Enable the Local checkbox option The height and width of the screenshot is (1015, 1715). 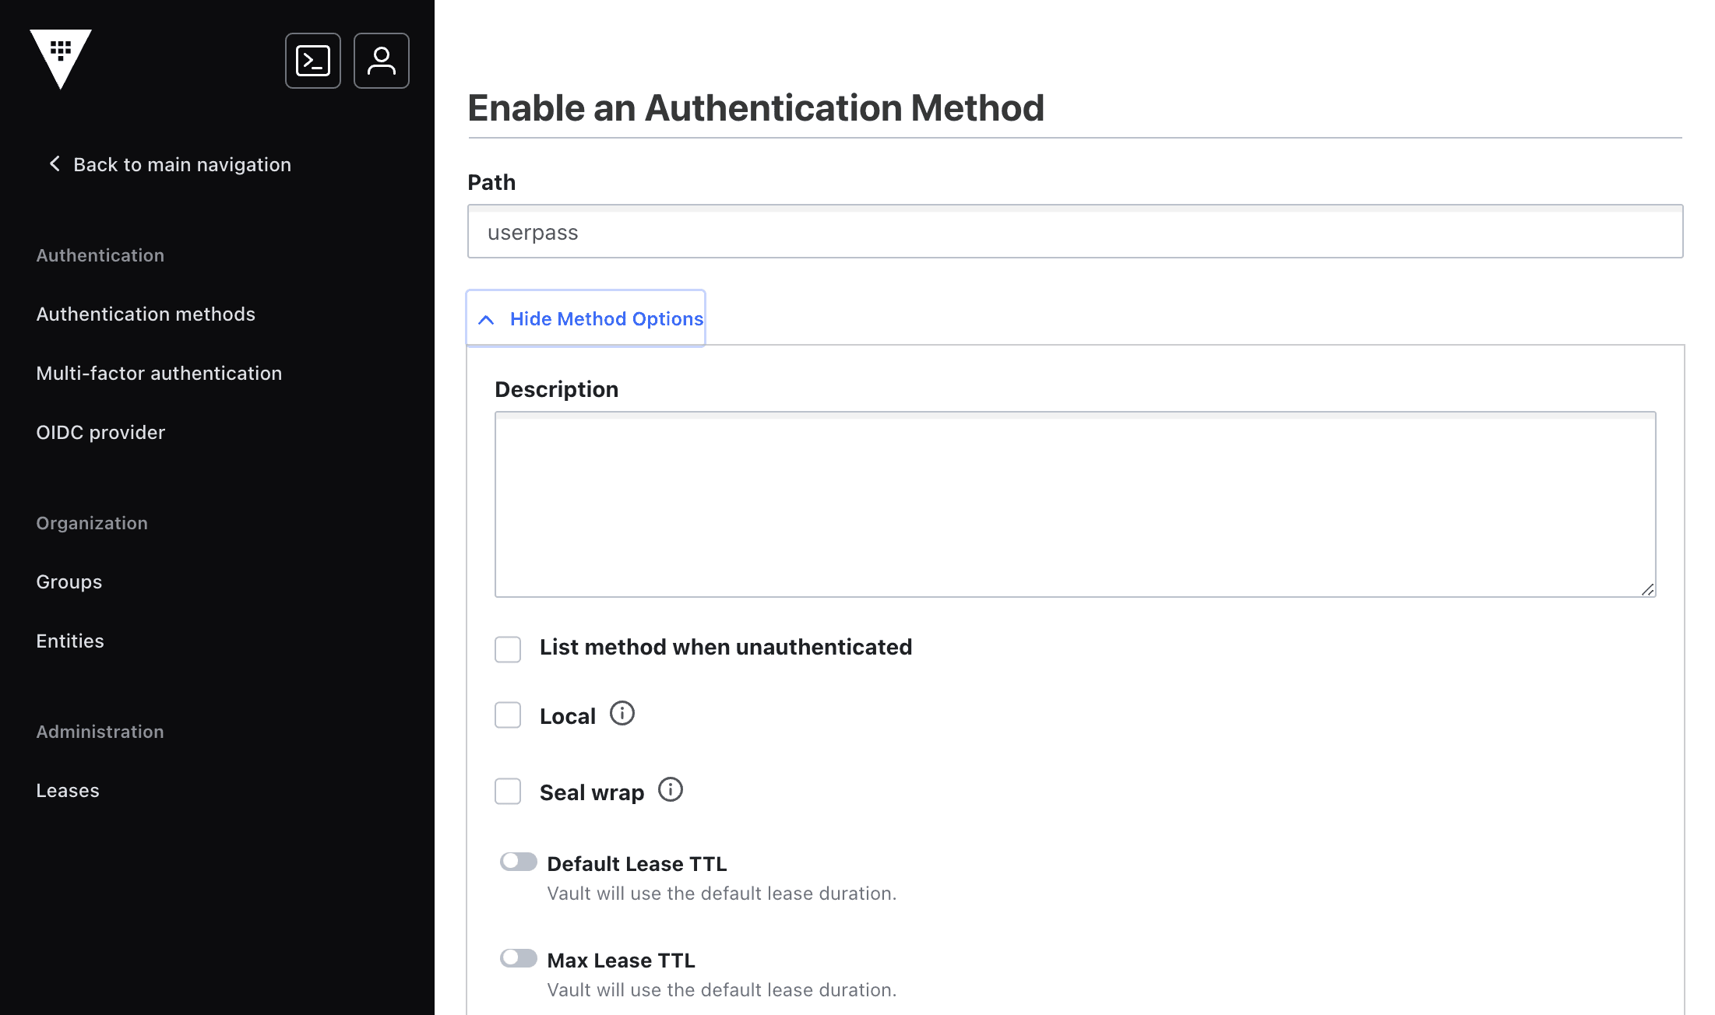[509, 715]
